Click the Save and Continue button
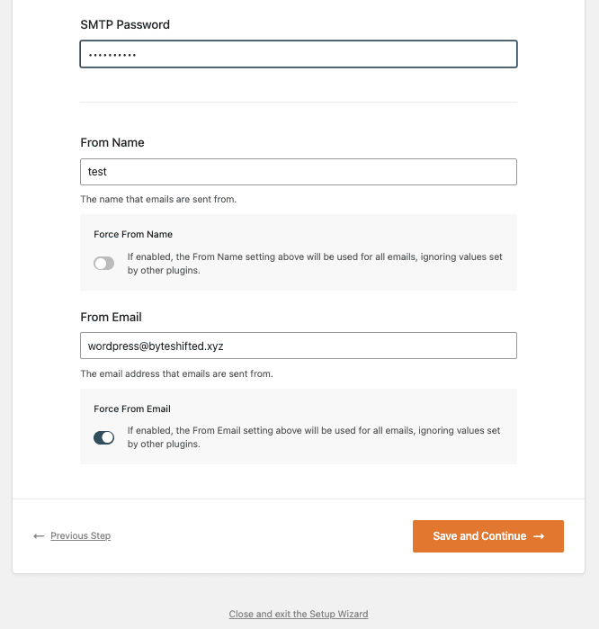The height and width of the screenshot is (629, 599). pos(488,536)
